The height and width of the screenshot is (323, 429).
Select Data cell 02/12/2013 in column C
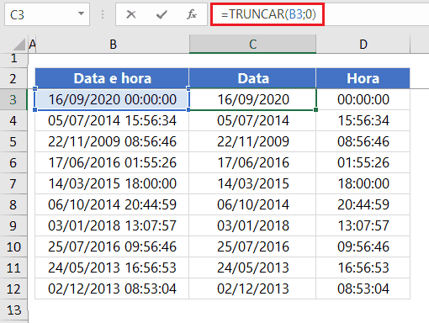252,289
